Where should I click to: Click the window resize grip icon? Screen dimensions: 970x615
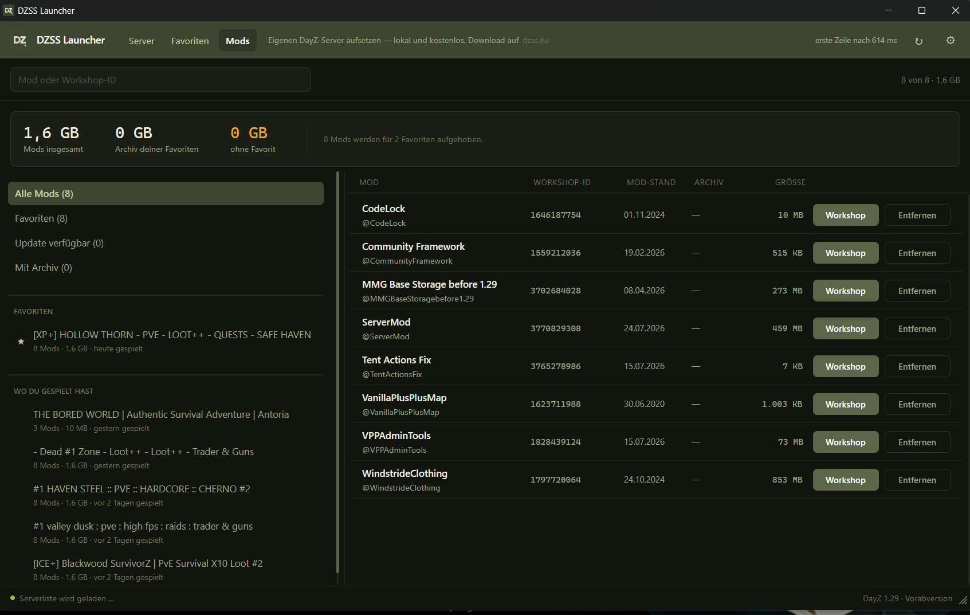[x=963, y=600]
